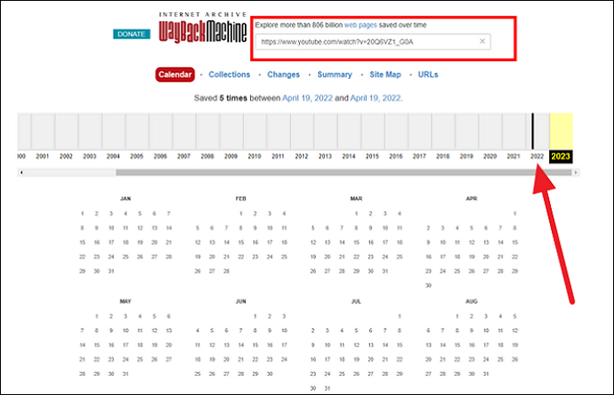This screenshot has width=614, height=395.
Task: Open the Summary tab
Action: click(x=334, y=75)
